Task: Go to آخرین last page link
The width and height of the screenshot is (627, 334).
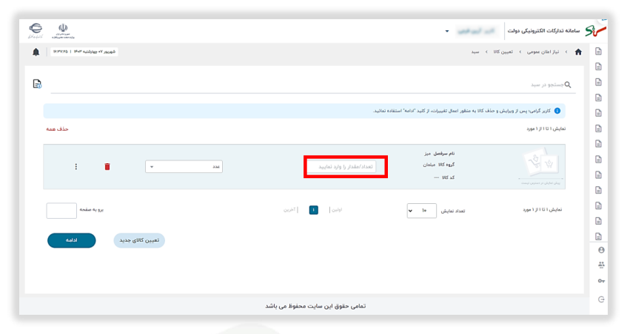Action: tap(289, 210)
